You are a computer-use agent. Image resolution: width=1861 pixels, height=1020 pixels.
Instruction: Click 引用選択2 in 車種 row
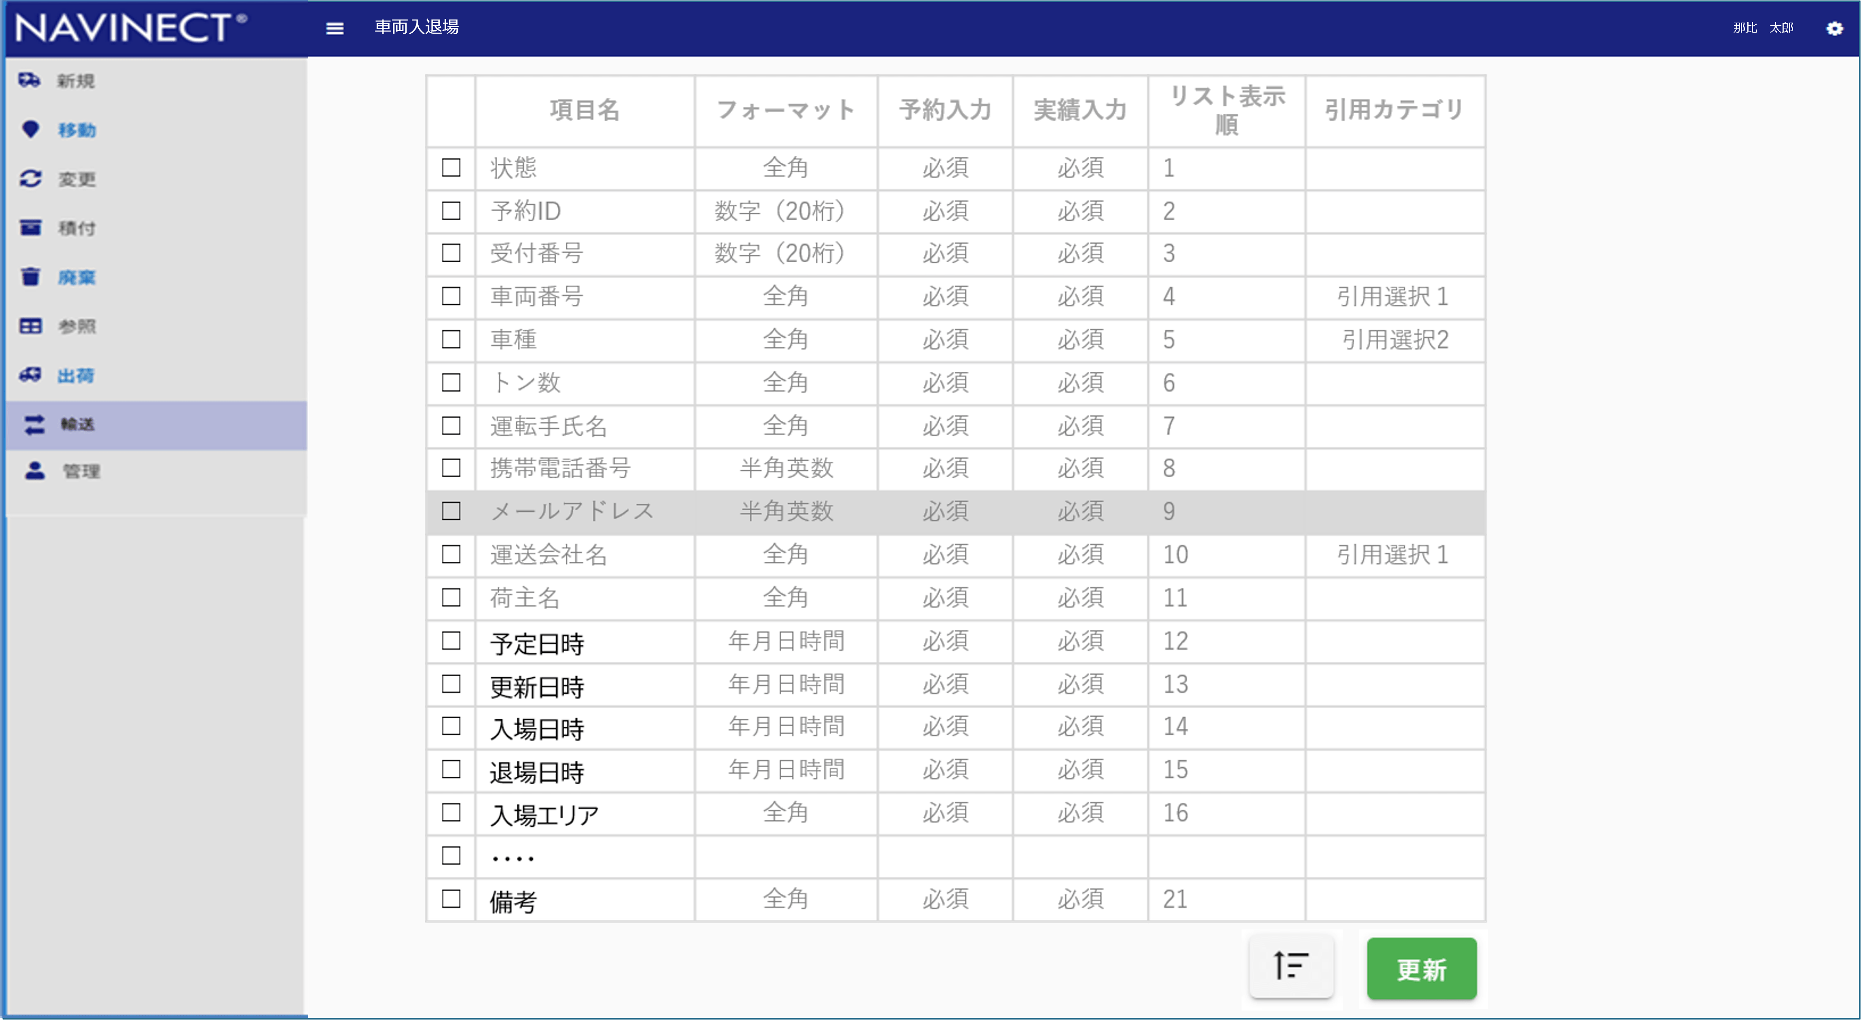[1395, 340]
